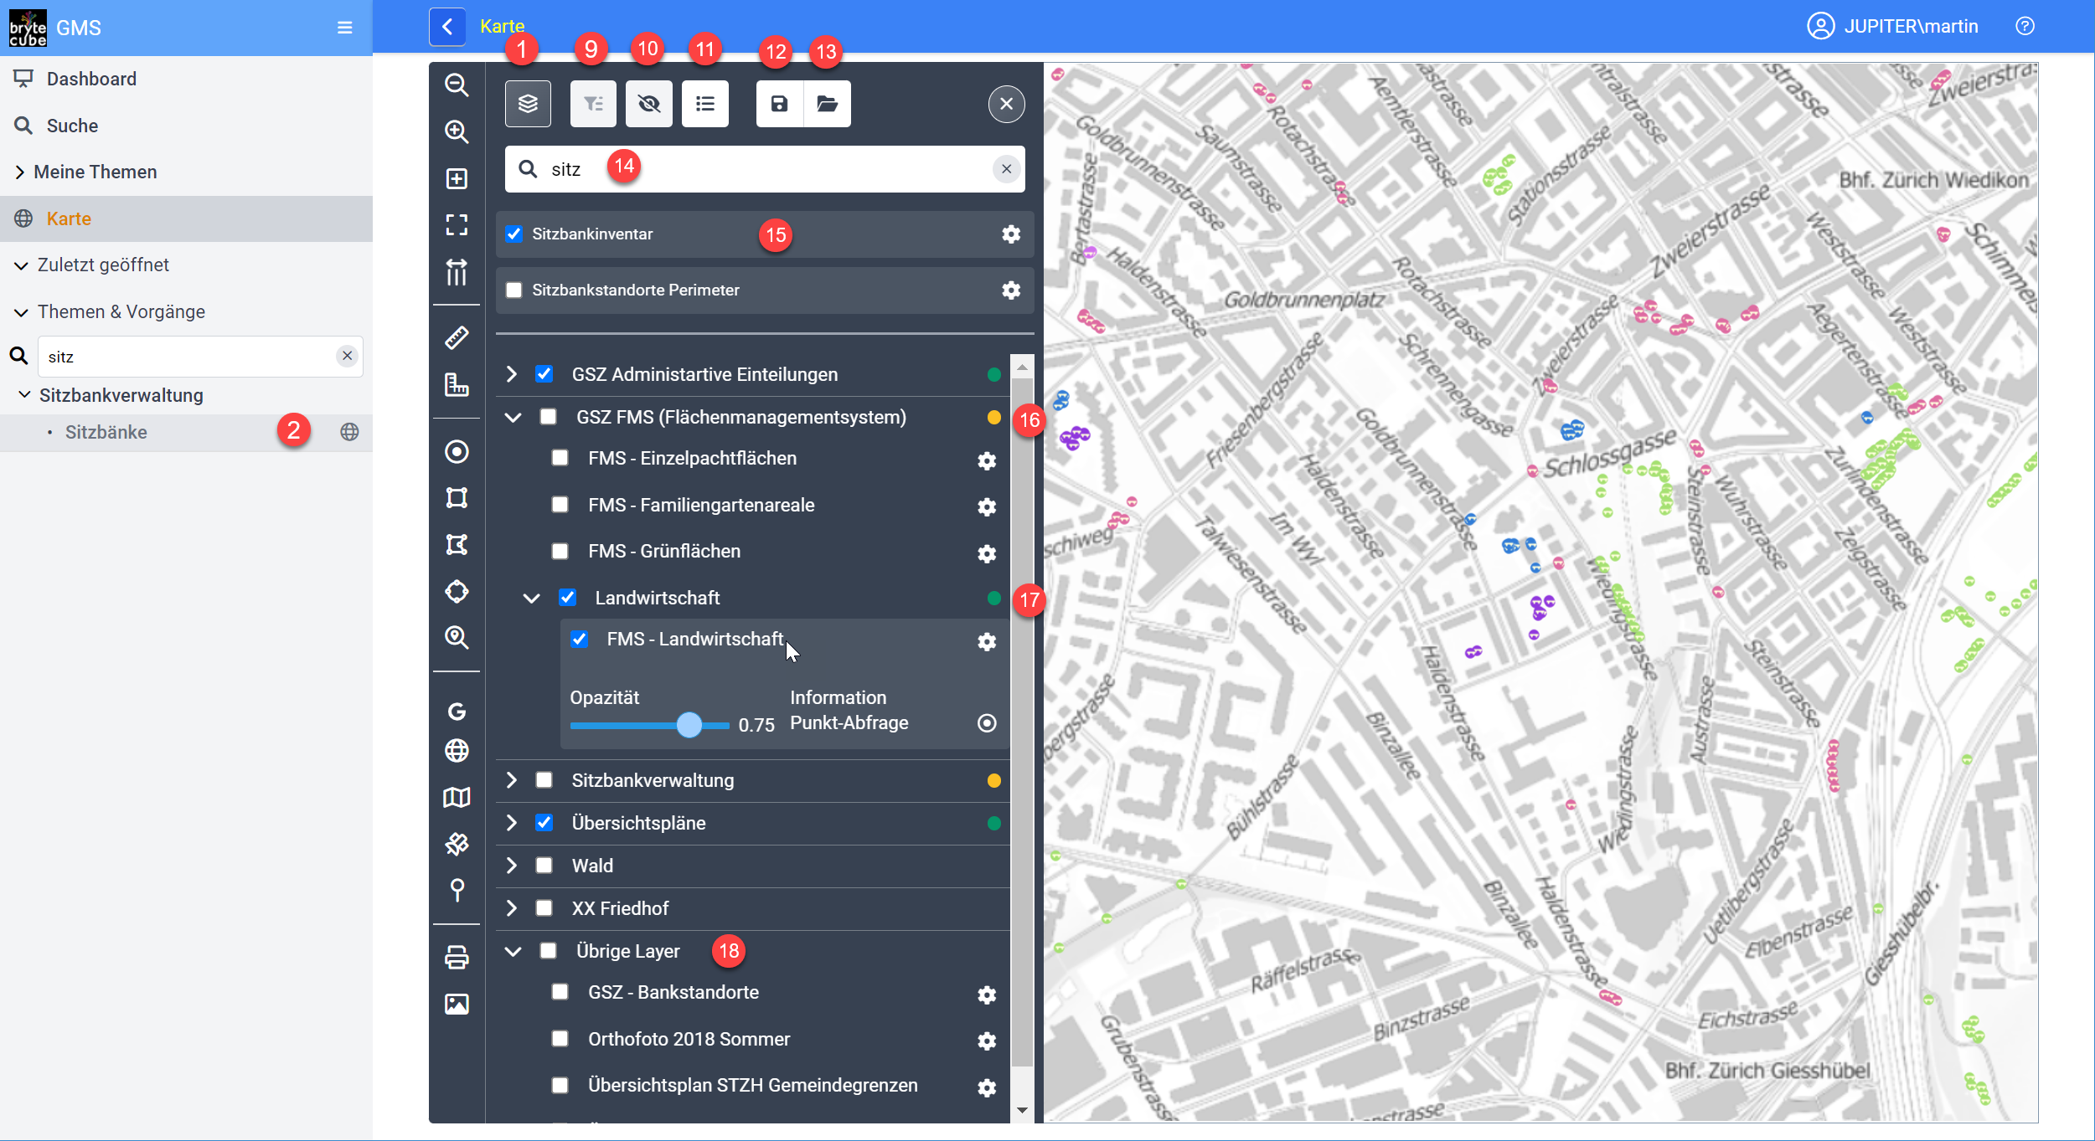Expand GSZ Administartive Einteilungen group
The height and width of the screenshot is (1141, 2095).
coord(512,374)
